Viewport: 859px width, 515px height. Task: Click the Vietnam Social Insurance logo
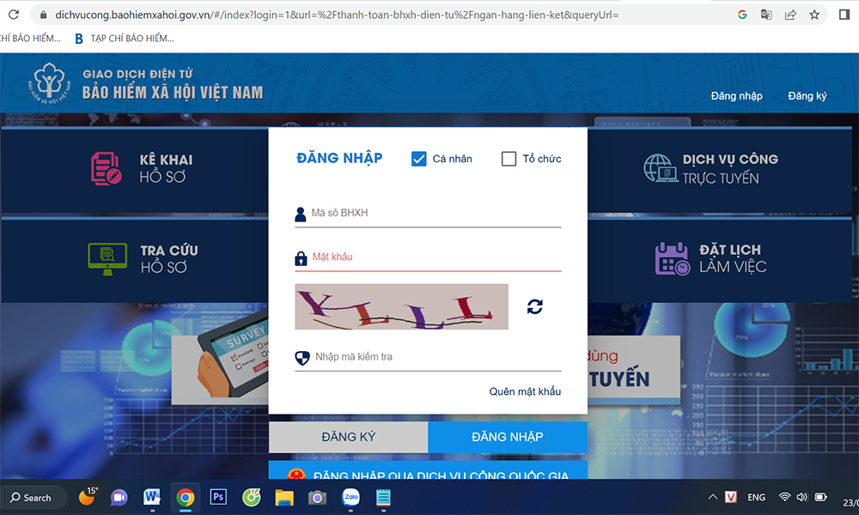point(49,83)
